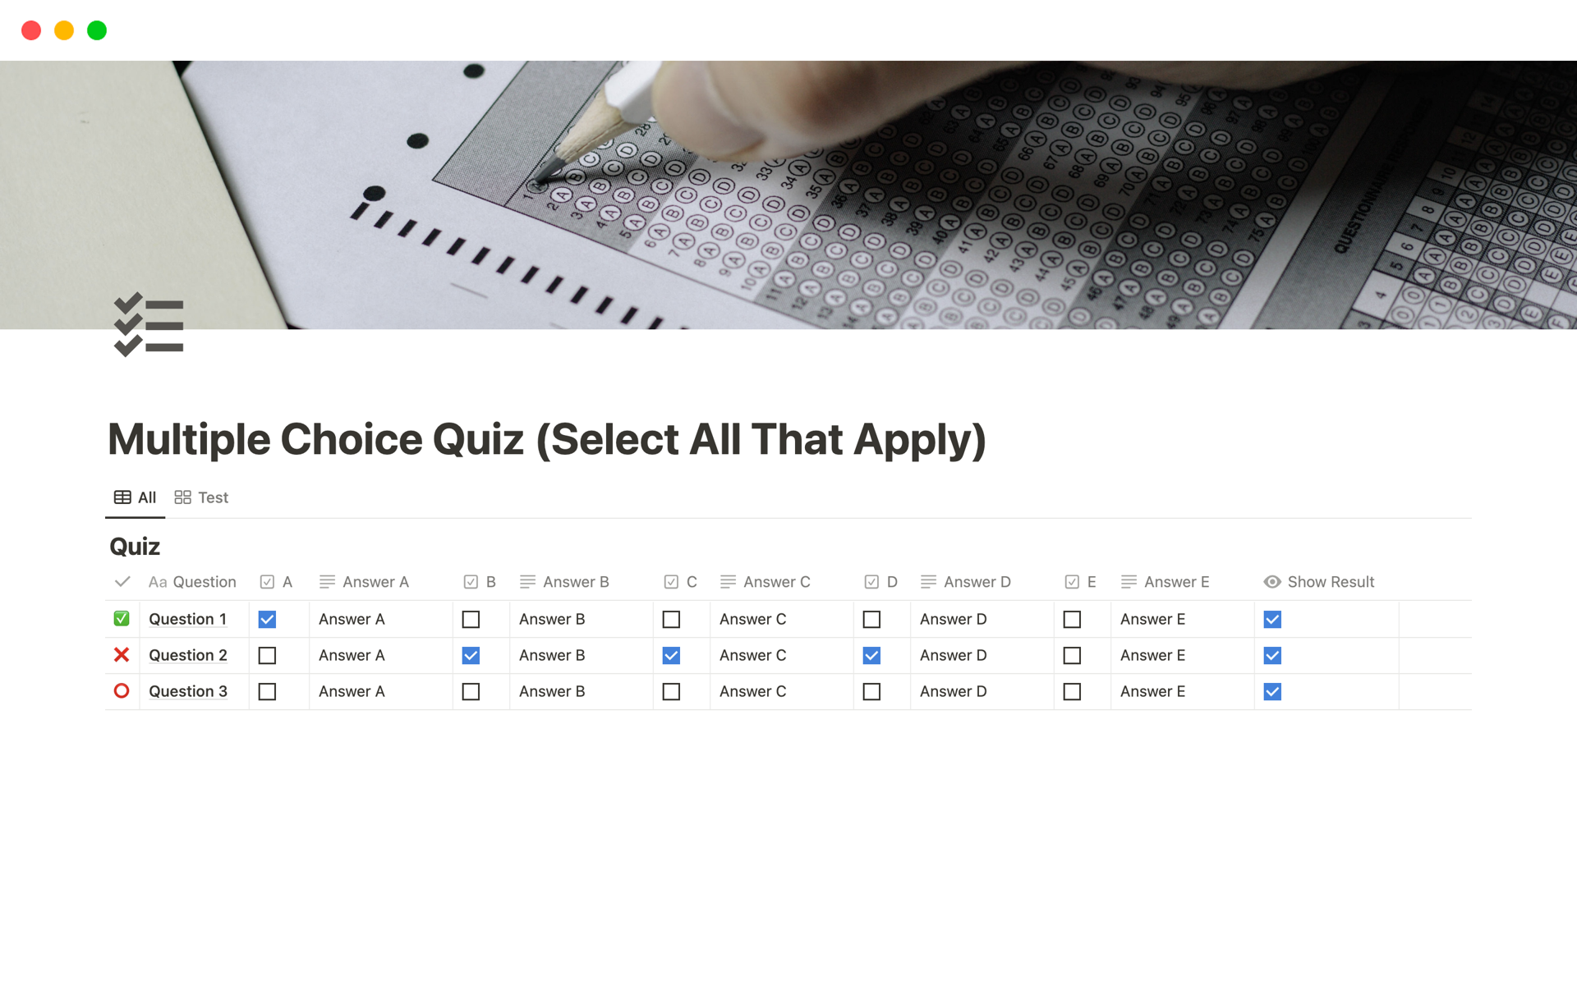Image resolution: width=1577 pixels, height=985 pixels.
Task: Click green checkmark icon beside Question 1
Action: pyautogui.click(x=122, y=619)
